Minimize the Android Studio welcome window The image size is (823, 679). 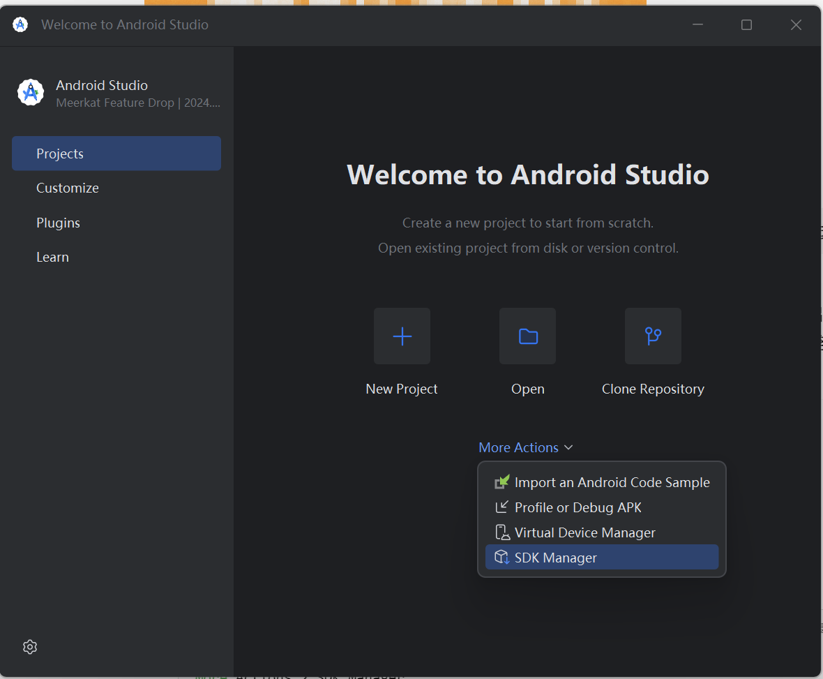click(x=697, y=24)
